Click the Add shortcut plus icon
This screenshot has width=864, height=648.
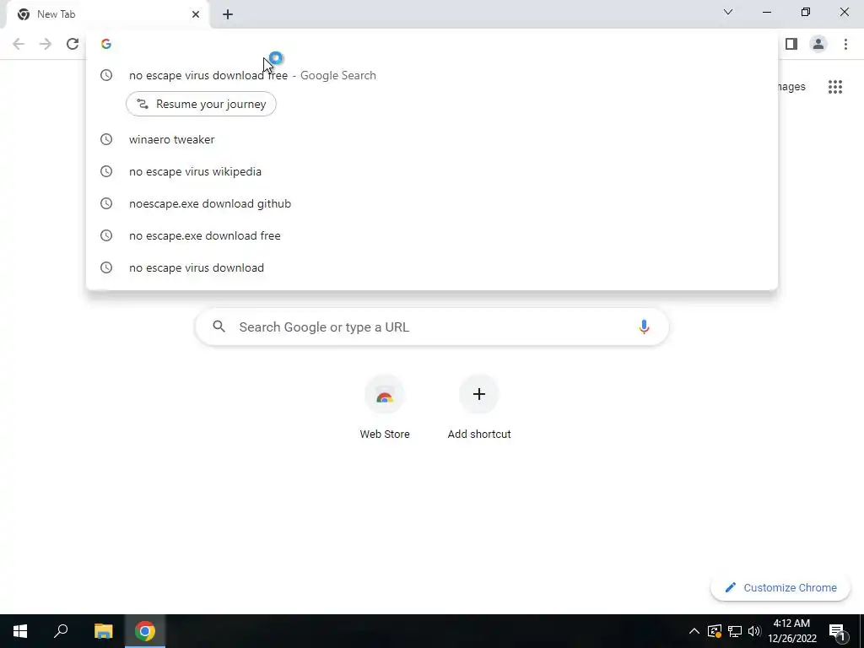coord(479,395)
